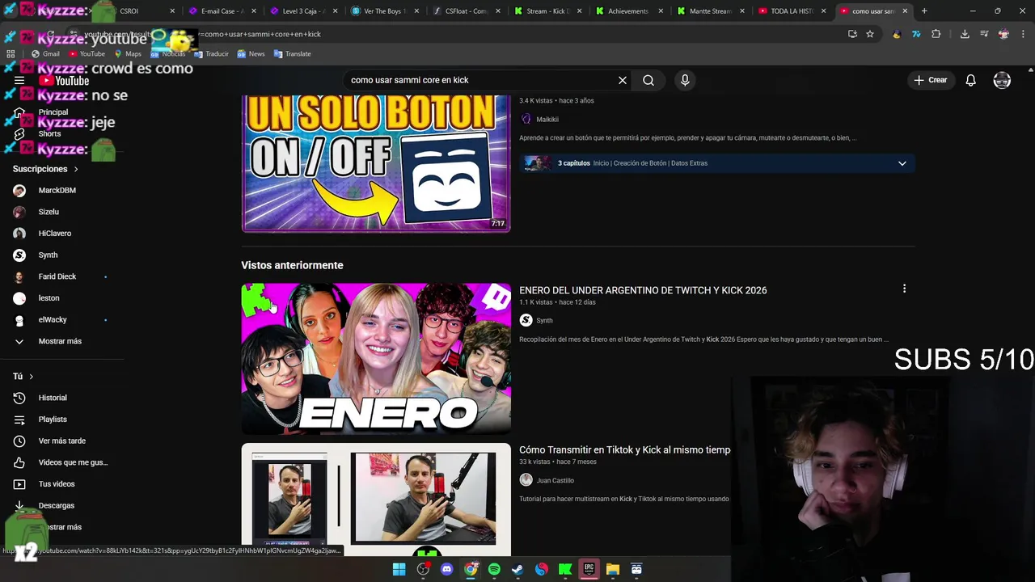Viewport: 1035px width, 582px height.
Task: Open title ENERO DEL UNDER ARGENTINO video
Action: pos(643,290)
